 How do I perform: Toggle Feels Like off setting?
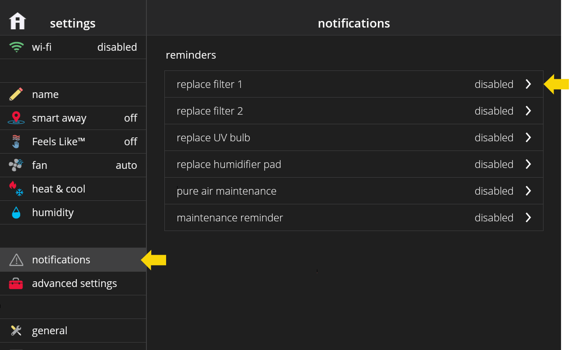[x=131, y=142]
